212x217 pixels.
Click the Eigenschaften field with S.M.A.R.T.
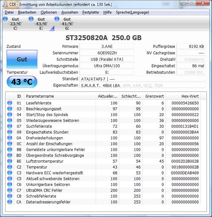[143, 85]
